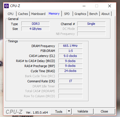Minimize the CPU-Z window
The image size is (120, 117).
(x=84, y=6)
